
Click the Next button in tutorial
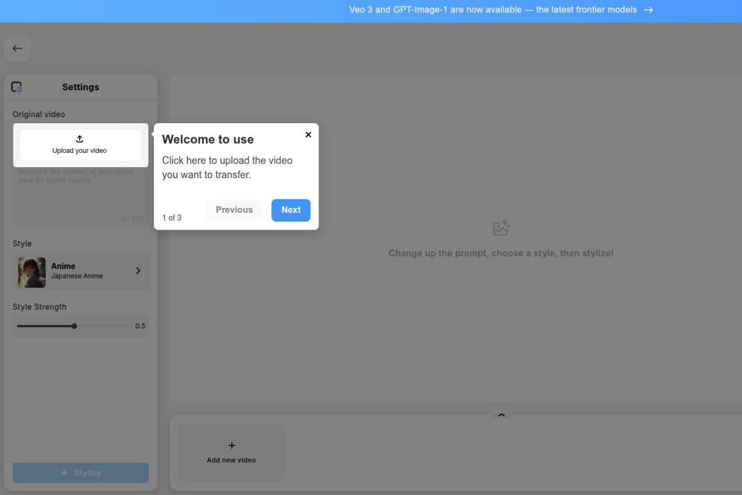(x=291, y=210)
